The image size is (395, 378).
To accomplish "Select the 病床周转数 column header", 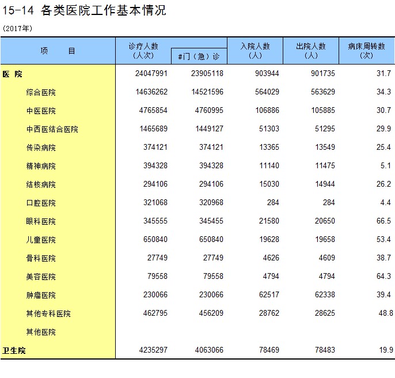I will click(x=366, y=51).
